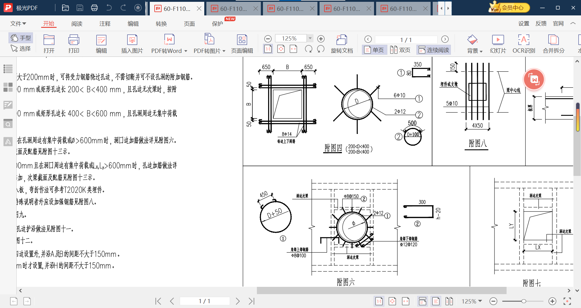Open the 125% zoom level dropdown in ribbon
581x308 pixels.
(x=310, y=38)
